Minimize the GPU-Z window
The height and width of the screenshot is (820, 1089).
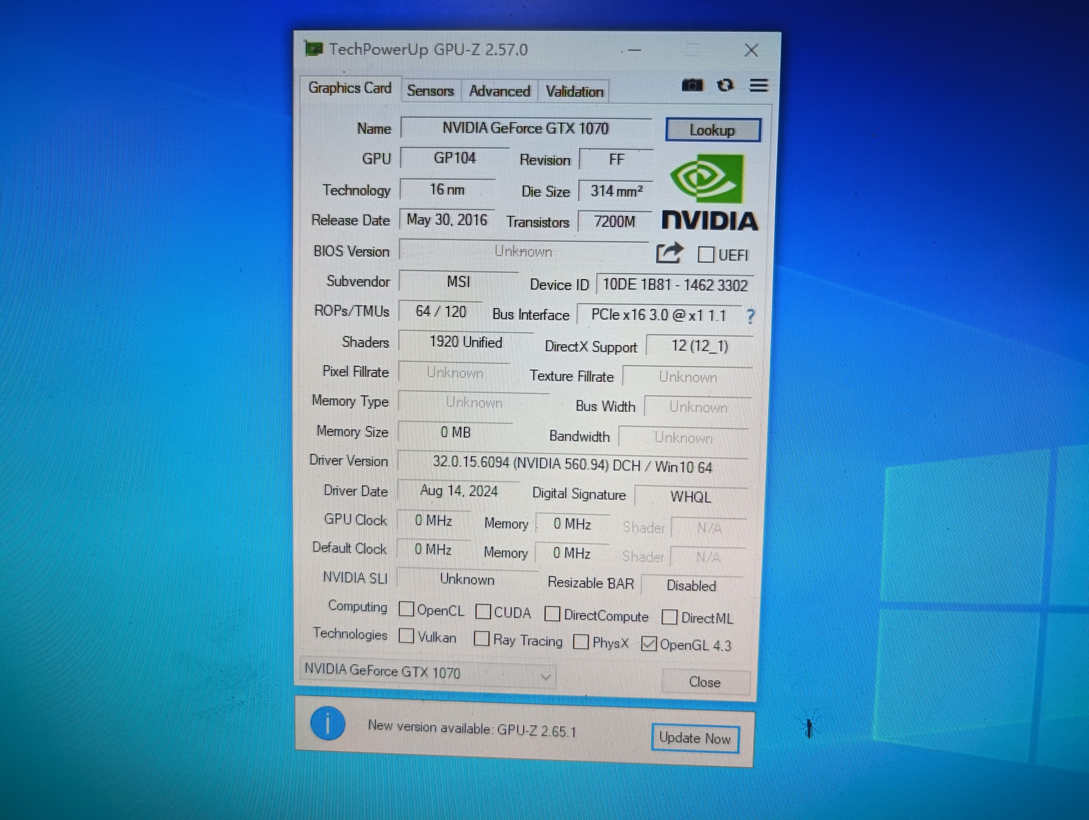635,50
